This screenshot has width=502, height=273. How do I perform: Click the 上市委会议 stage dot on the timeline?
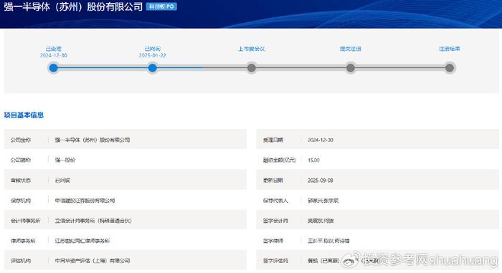click(251, 68)
